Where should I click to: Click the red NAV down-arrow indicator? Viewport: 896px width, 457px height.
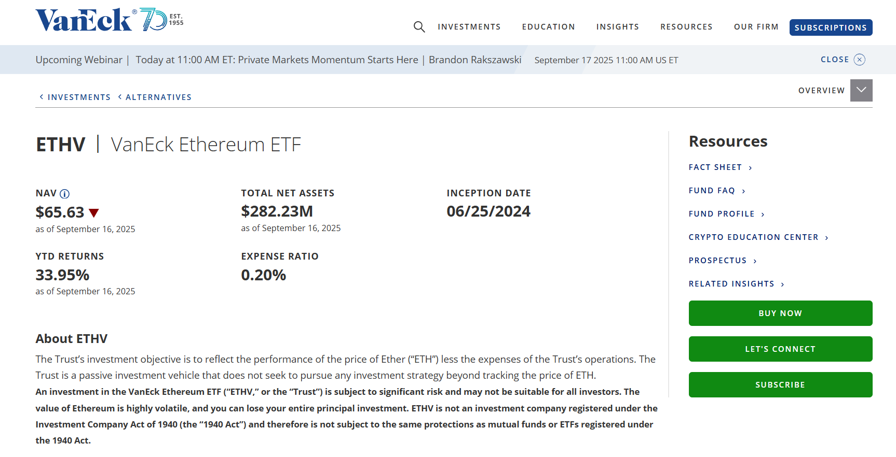click(94, 212)
